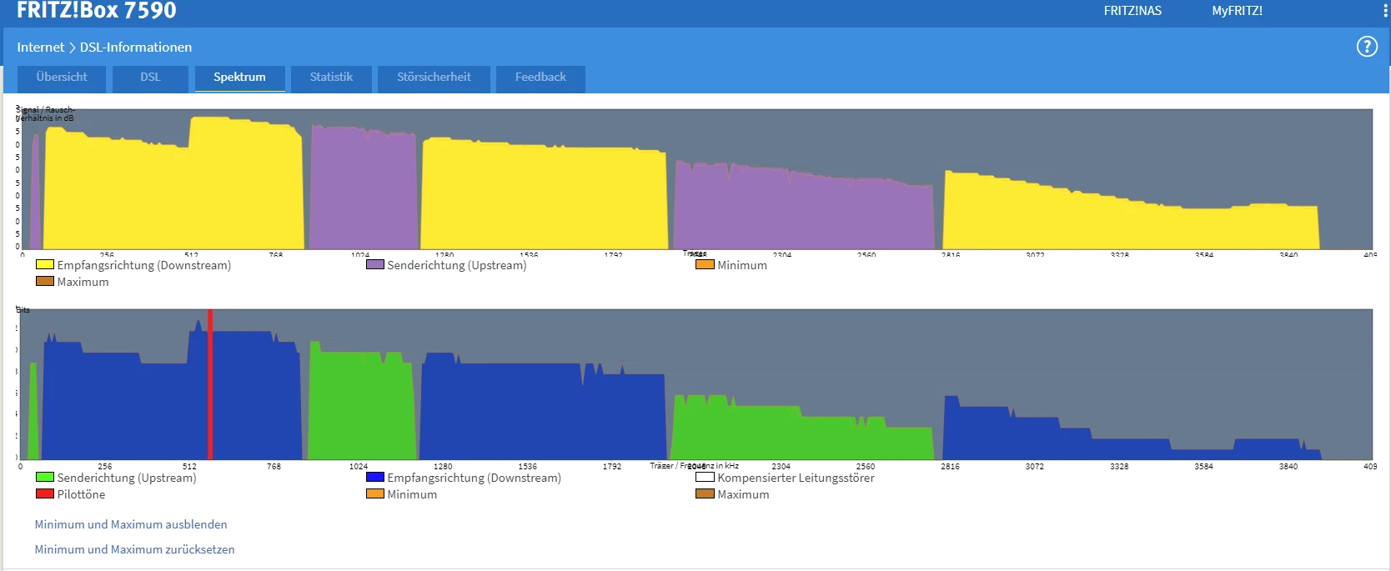Open the FRITZ!NAS link
The height and width of the screenshot is (571, 1391).
tap(1132, 11)
